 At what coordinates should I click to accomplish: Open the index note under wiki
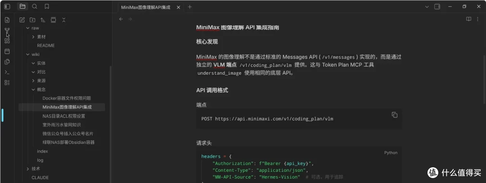(x=42, y=152)
